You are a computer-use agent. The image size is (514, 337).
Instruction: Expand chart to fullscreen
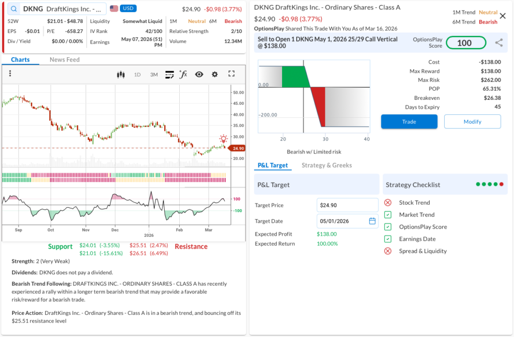[x=231, y=74]
